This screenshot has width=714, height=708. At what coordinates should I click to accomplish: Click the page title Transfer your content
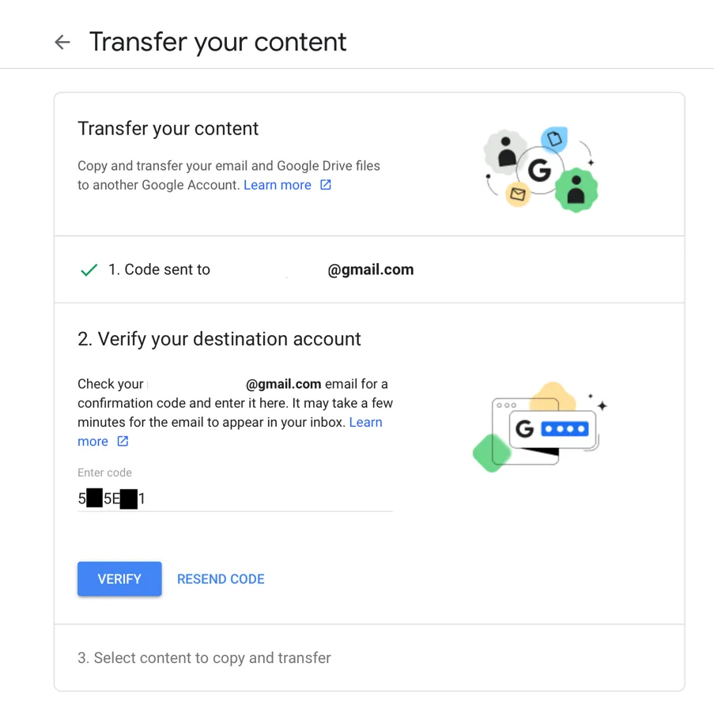[217, 42]
